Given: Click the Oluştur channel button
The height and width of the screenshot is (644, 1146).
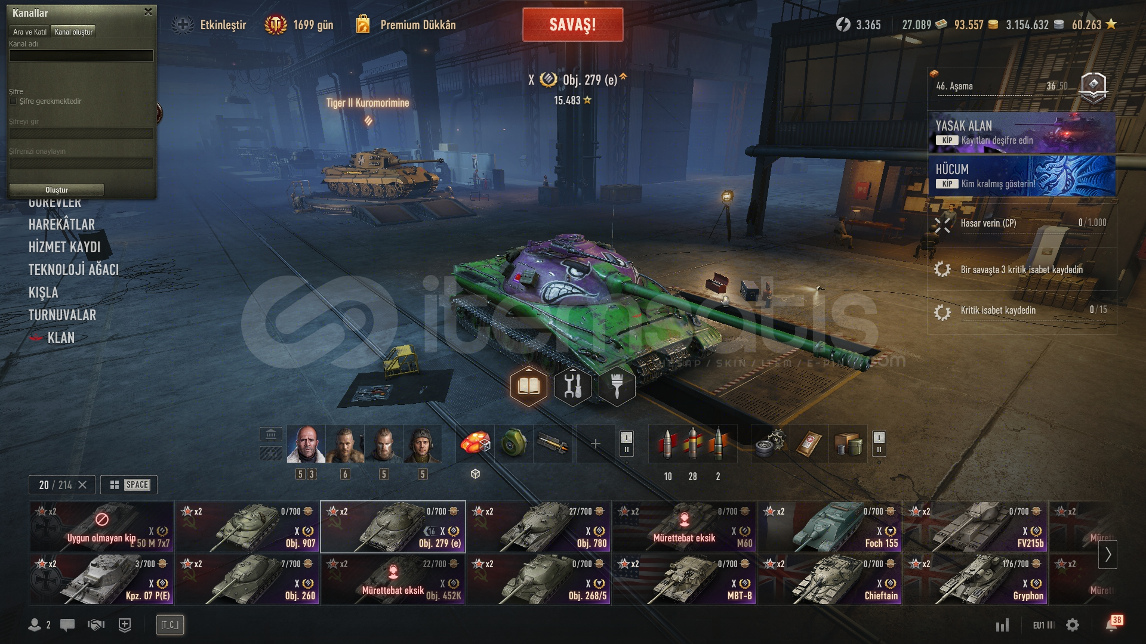Looking at the screenshot, I should pos(57,190).
